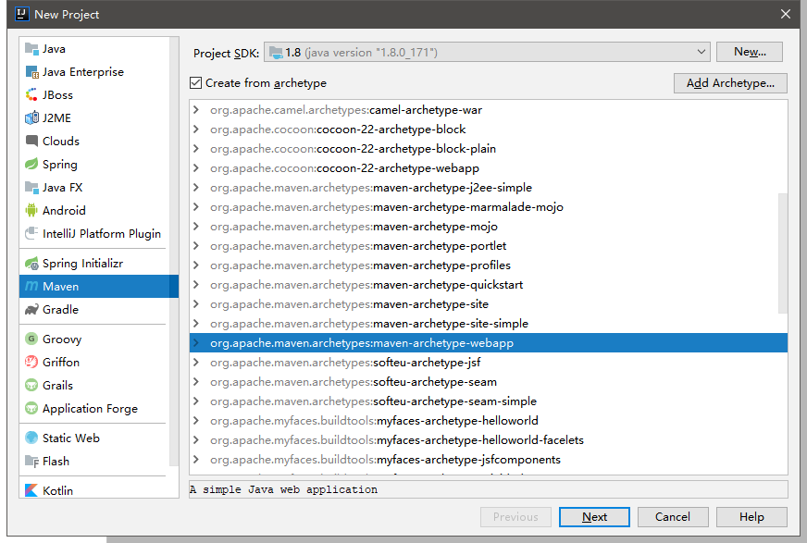The height and width of the screenshot is (543, 807).
Task: Uncheck Create from archetype checkbox
Action: coord(195,82)
